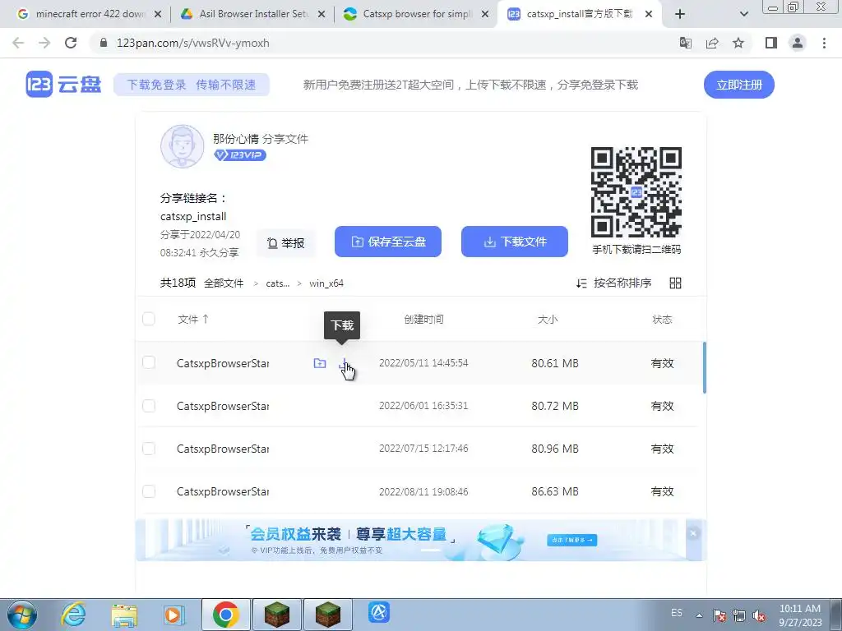842x631 pixels.
Task: Select the catsxp_install tab
Action: [580, 15]
